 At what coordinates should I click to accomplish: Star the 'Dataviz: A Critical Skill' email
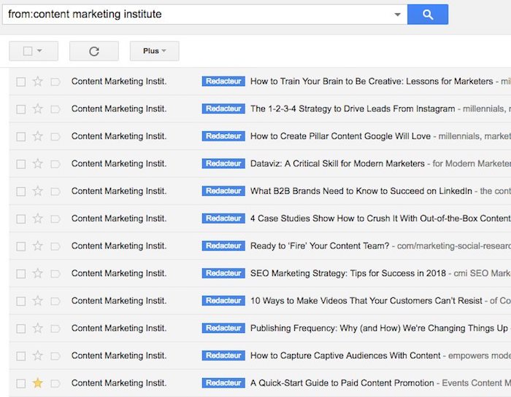38,164
